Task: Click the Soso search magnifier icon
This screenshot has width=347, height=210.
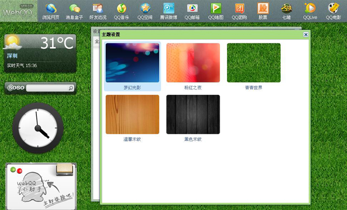Action: pyautogui.click(x=70, y=88)
